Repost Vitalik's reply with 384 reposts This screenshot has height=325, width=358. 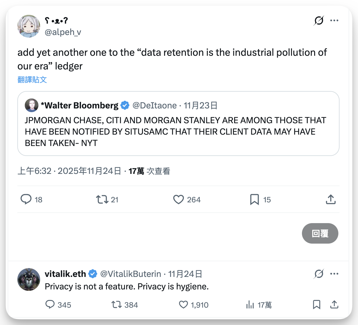point(116,305)
